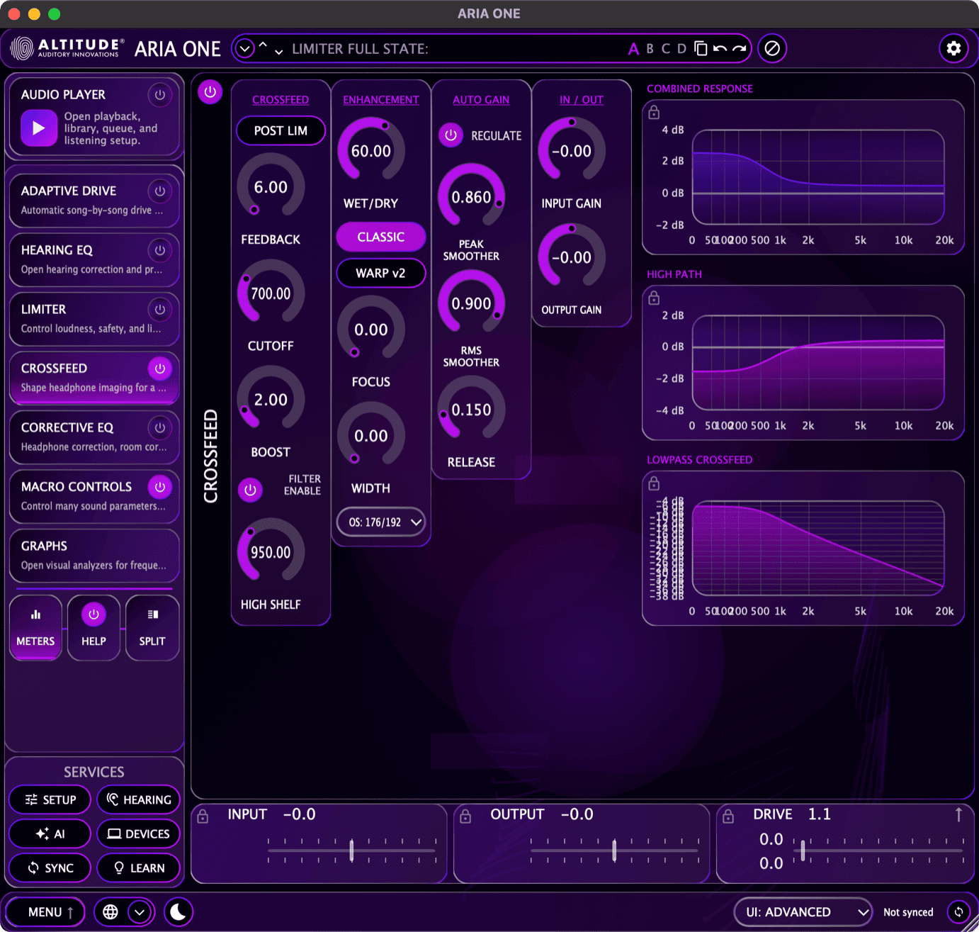Open the Split view icon
979x932 pixels.
coord(152,628)
